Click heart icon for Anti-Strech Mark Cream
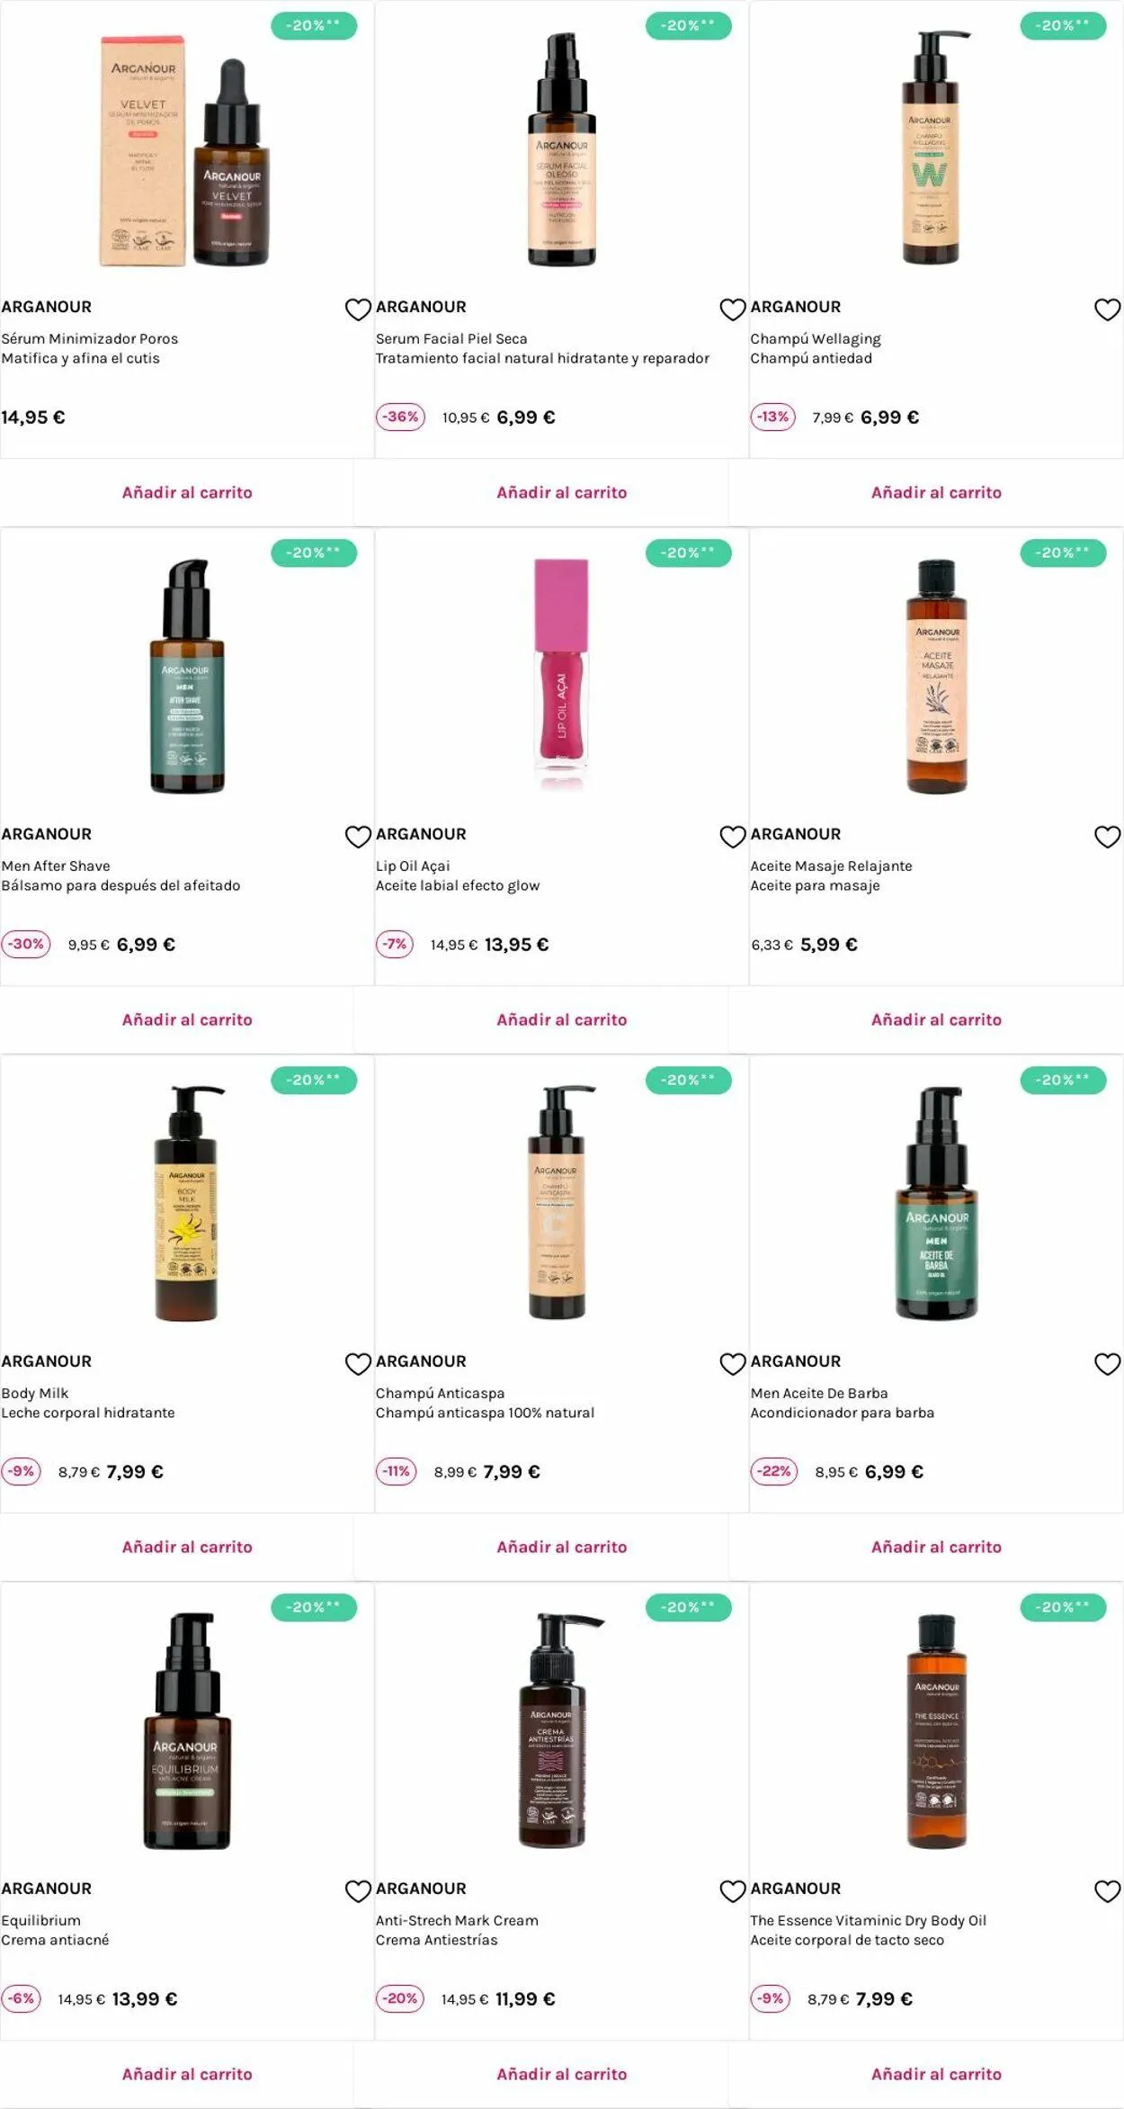The width and height of the screenshot is (1124, 2109). pyautogui.click(x=733, y=1891)
